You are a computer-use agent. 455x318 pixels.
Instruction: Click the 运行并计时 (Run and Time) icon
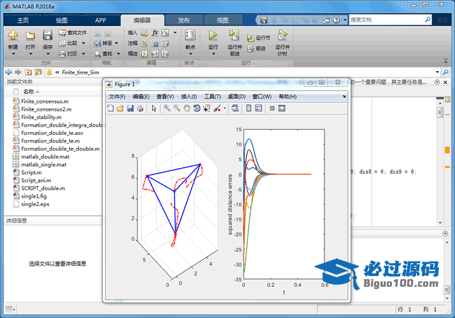click(282, 35)
